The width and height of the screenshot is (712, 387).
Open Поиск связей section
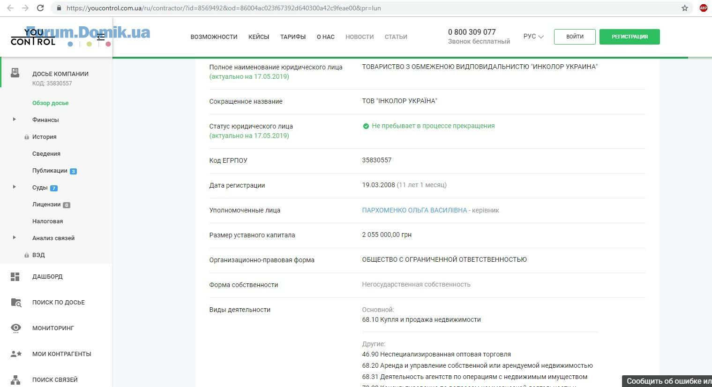[55, 380]
